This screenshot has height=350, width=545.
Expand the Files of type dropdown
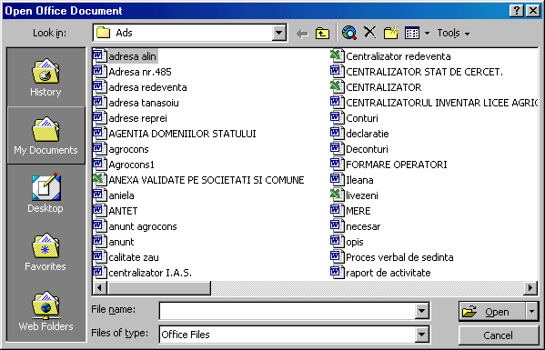421,335
